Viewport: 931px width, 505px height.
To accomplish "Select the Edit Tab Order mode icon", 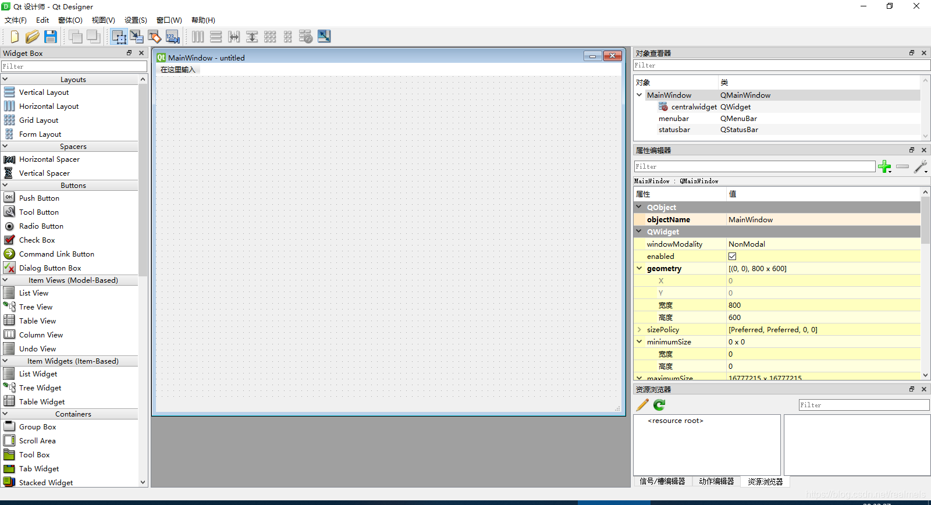I will pos(172,37).
